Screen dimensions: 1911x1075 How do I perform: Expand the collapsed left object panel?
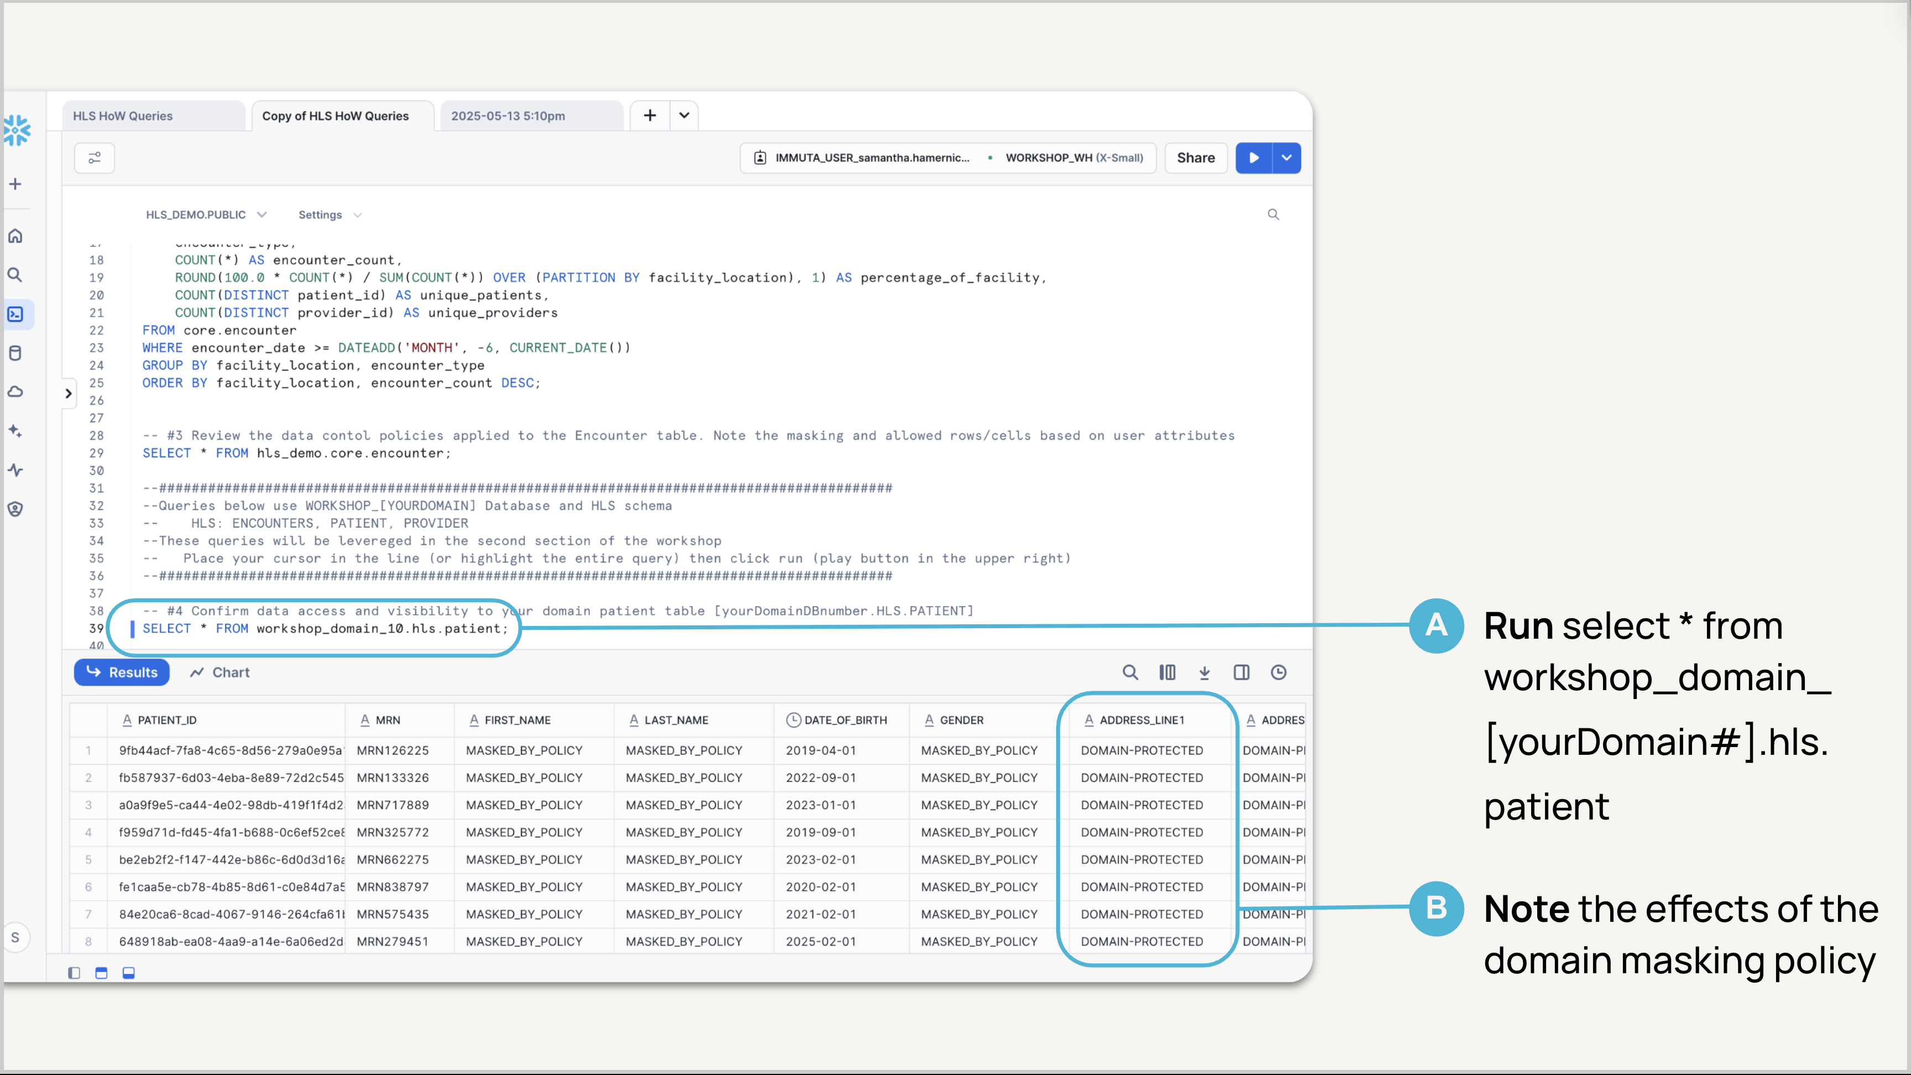[68, 393]
